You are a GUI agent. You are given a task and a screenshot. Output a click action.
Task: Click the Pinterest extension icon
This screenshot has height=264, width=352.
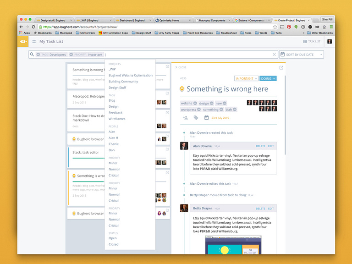coord(289,27)
